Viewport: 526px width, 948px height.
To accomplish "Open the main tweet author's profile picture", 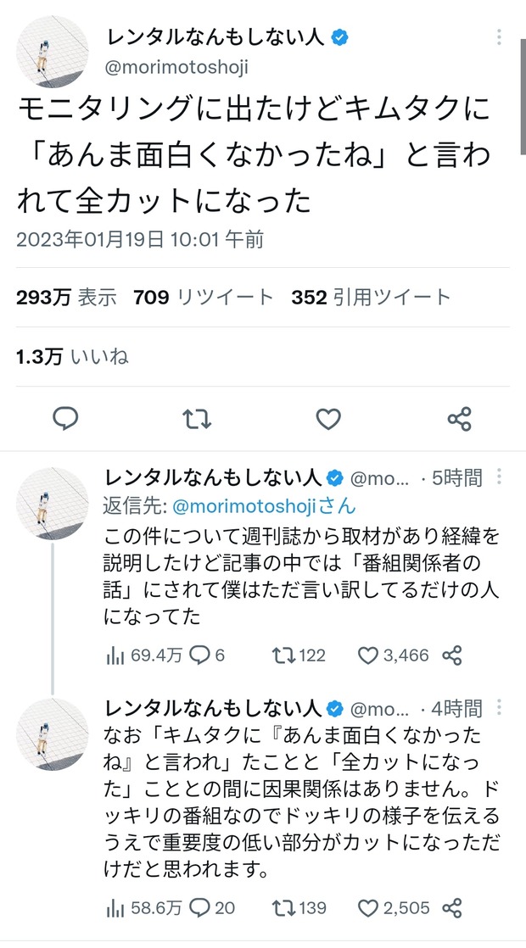I will coord(53,52).
